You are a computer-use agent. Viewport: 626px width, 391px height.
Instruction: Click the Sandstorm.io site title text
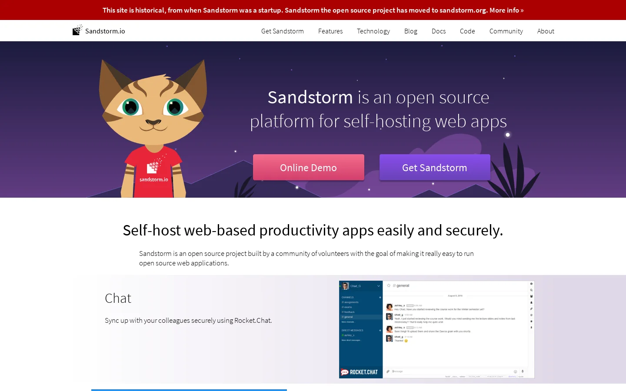[x=105, y=31]
